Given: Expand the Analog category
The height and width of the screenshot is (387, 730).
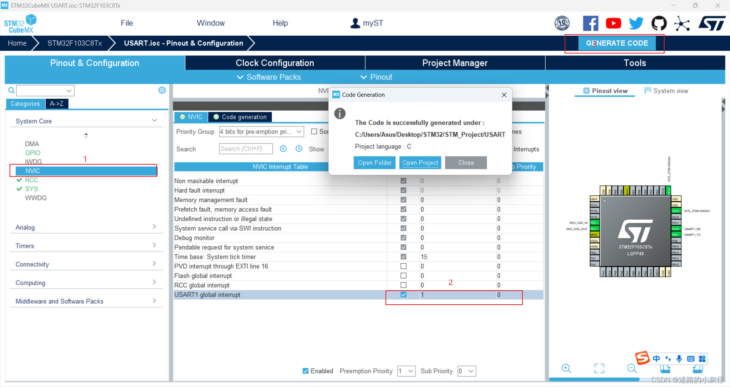Looking at the screenshot, I should (154, 227).
